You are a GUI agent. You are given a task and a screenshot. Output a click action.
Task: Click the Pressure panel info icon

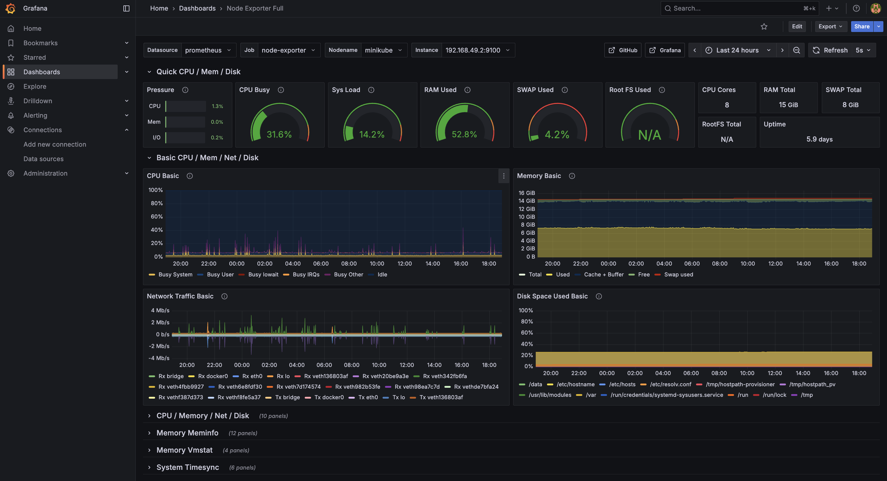185,90
